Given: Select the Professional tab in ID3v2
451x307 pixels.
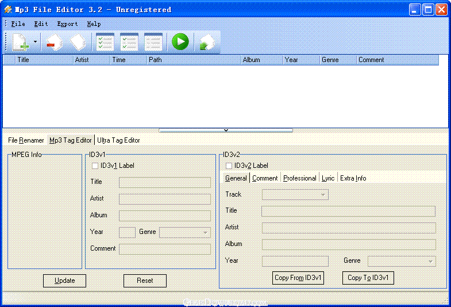Looking at the screenshot, I should click(300, 178).
